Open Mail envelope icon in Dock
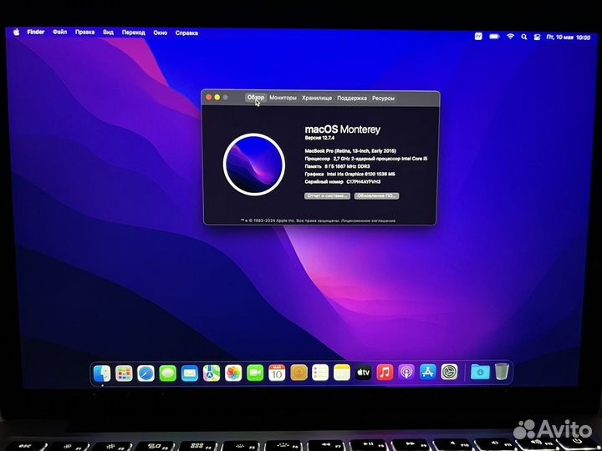Viewport: 602px width, 451px height. click(190, 373)
